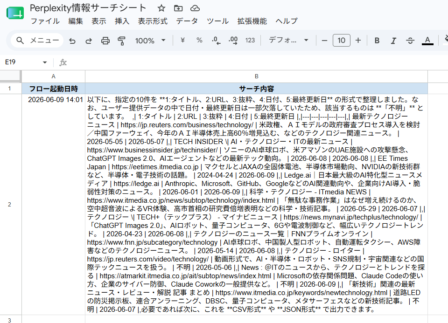
Task: Increase font size with plus button
Action: (358, 41)
